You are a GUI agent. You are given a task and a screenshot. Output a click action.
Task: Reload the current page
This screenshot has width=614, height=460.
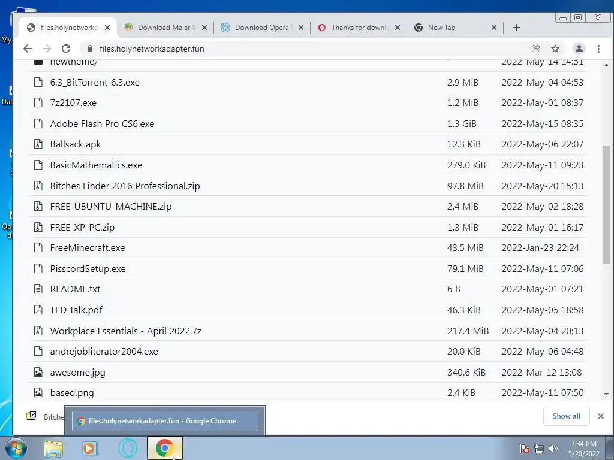coord(66,49)
